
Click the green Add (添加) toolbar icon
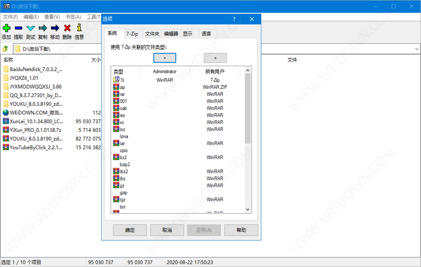pyautogui.click(x=6, y=28)
